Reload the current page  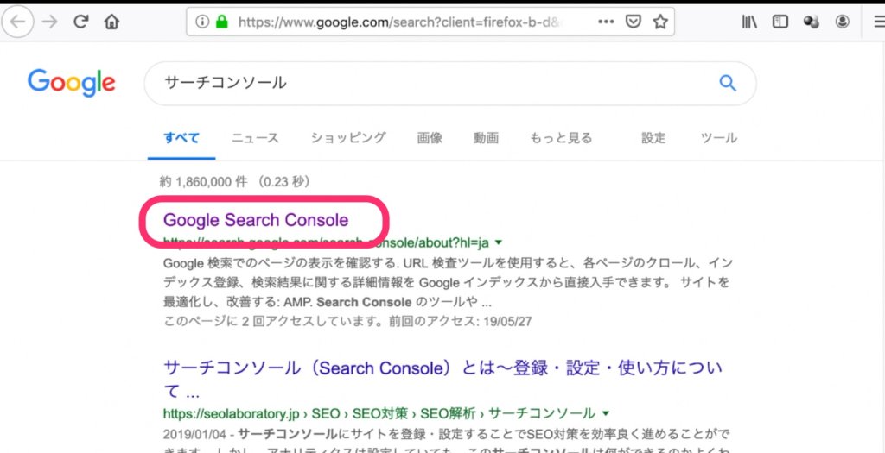(81, 22)
